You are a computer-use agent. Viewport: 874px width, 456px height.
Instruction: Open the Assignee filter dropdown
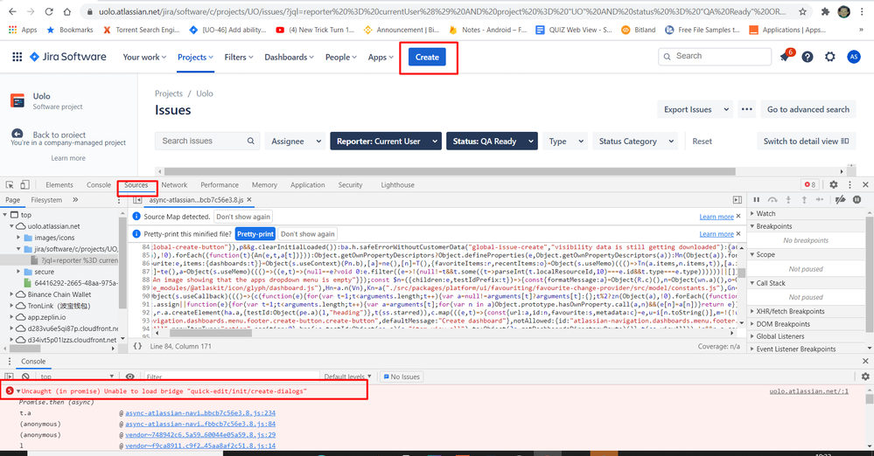tap(296, 142)
